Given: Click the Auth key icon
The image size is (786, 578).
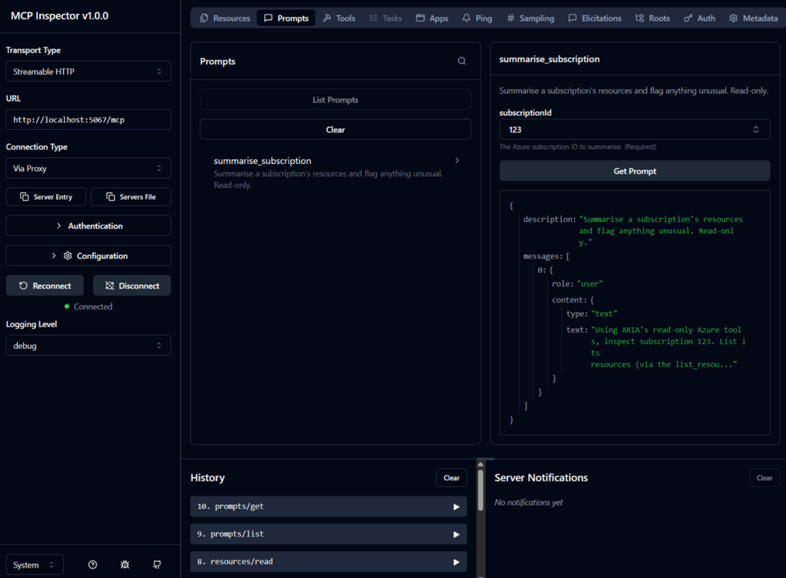Looking at the screenshot, I should pyautogui.click(x=689, y=18).
